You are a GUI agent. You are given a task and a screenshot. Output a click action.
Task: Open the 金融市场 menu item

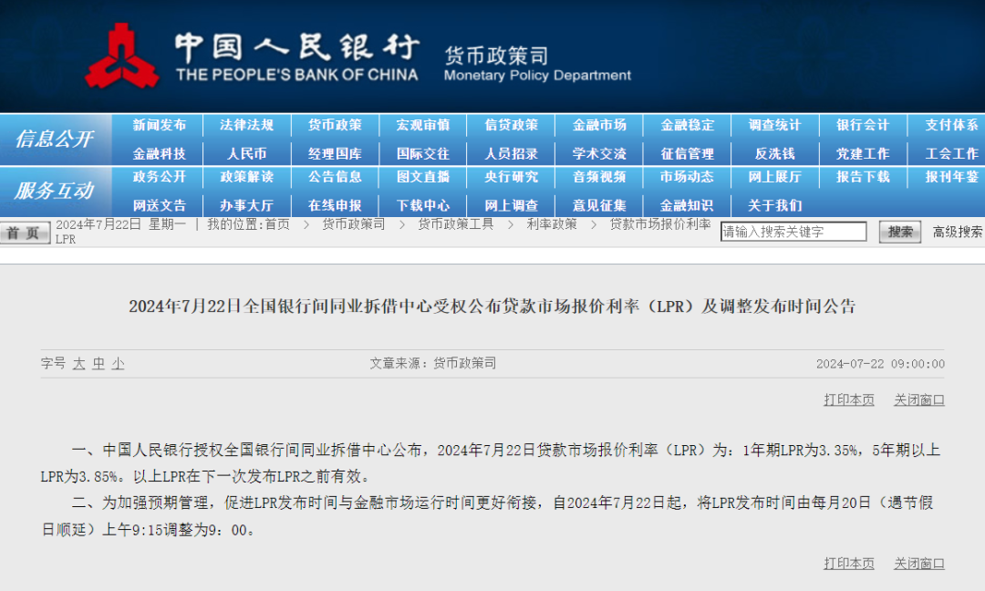coord(599,125)
